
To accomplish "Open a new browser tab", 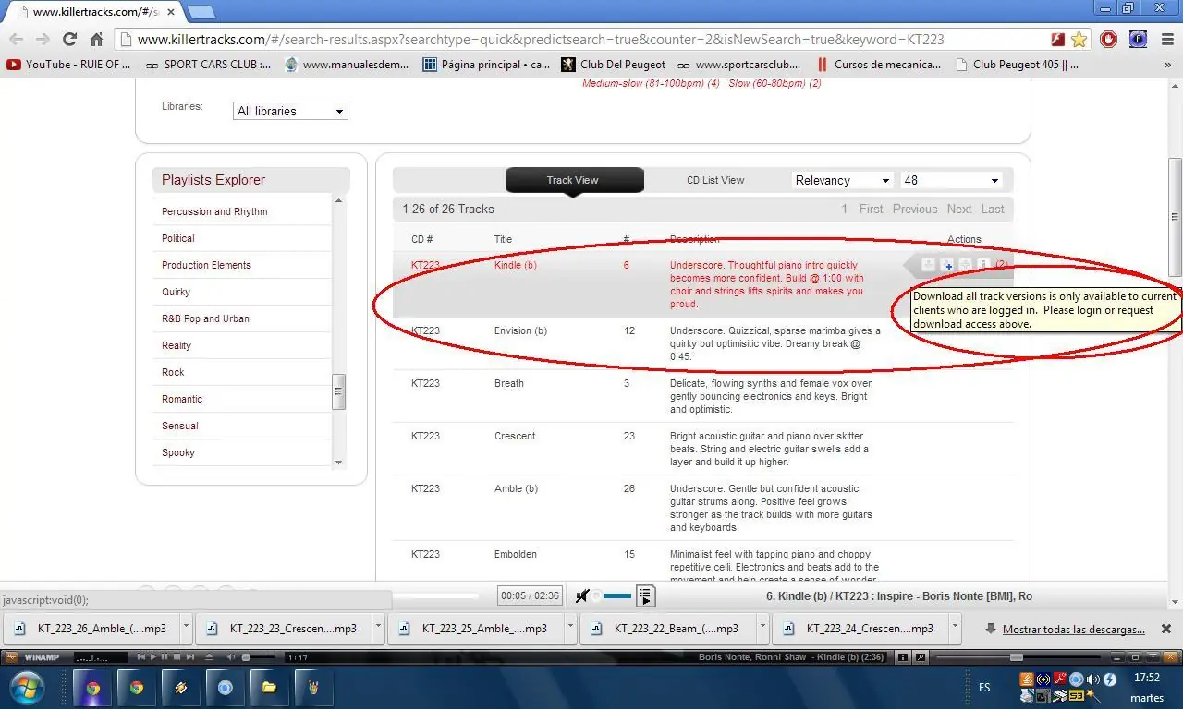I will click(201, 12).
